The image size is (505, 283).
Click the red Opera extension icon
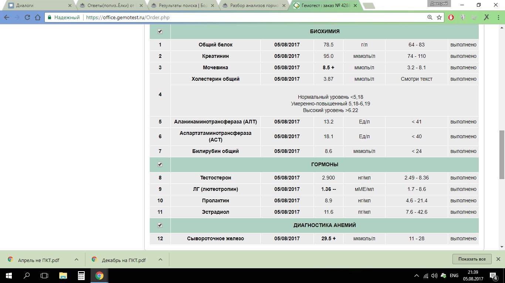pyautogui.click(x=451, y=17)
